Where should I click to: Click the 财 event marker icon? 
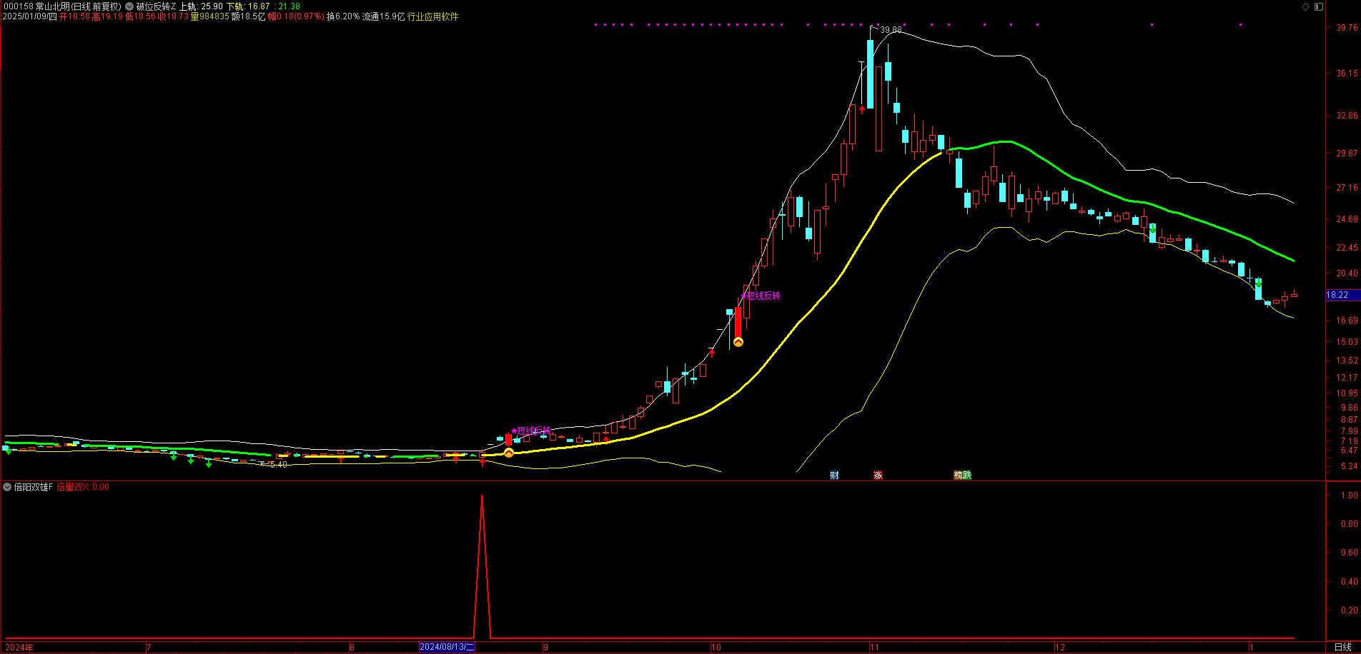pos(834,476)
